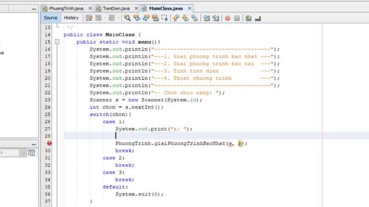Screen dimensions: 369x207
Task: Click Previous Bookmark icon
Action: pos(176,18)
